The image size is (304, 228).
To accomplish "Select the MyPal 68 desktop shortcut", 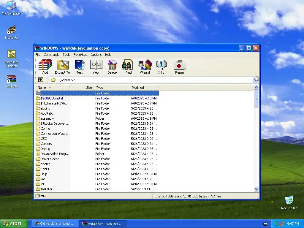I will point(12,33).
